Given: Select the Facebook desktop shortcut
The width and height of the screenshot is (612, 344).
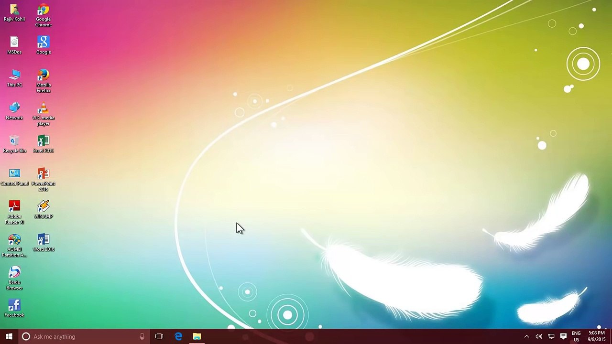Looking at the screenshot, I should (x=14, y=309).
